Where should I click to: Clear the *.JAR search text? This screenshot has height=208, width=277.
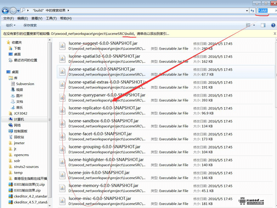276,11
